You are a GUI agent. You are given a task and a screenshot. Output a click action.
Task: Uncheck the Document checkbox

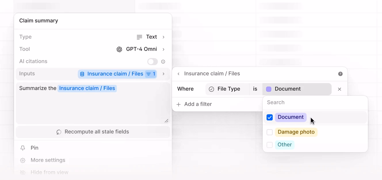pyautogui.click(x=270, y=118)
